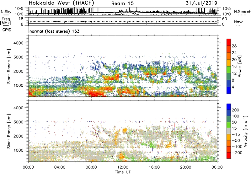Click the '12:00' time axis label
251x174 pixels.
point(123,167)
